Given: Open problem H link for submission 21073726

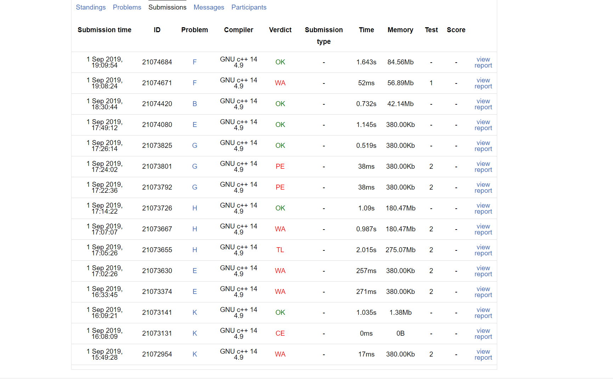Looking at the screenshot, I should [x=195, y=208].
